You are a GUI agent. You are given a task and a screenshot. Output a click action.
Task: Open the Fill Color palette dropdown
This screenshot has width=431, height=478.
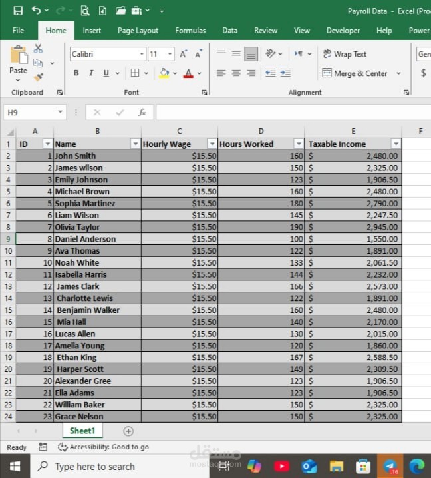click(175, 73)
